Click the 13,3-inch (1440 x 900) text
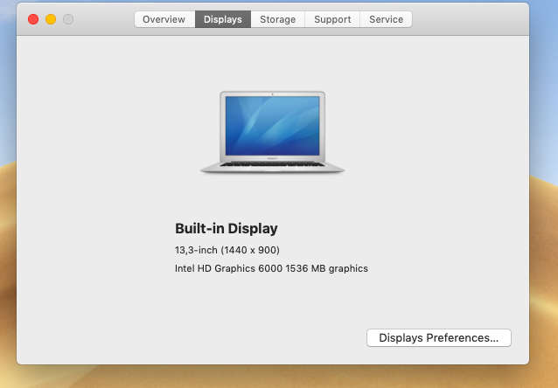 pyautogui.click(x=227, y=250)
